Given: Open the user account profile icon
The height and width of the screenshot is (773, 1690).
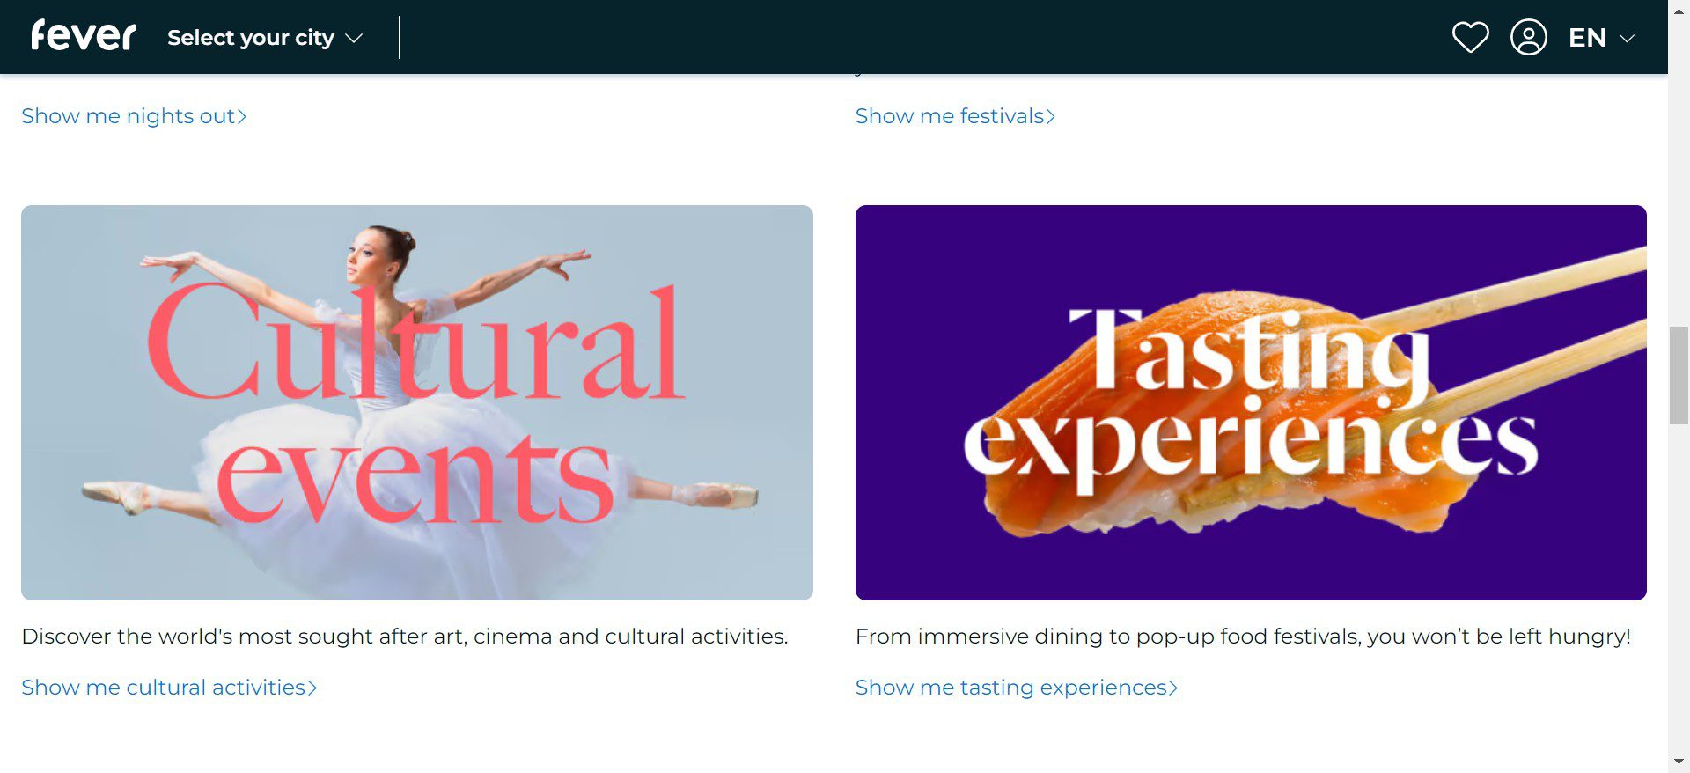Looking at the screenshot, I should (x=1529, y=37).
